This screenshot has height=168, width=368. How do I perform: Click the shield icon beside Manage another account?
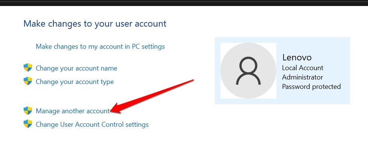click(x=28, y=111)
